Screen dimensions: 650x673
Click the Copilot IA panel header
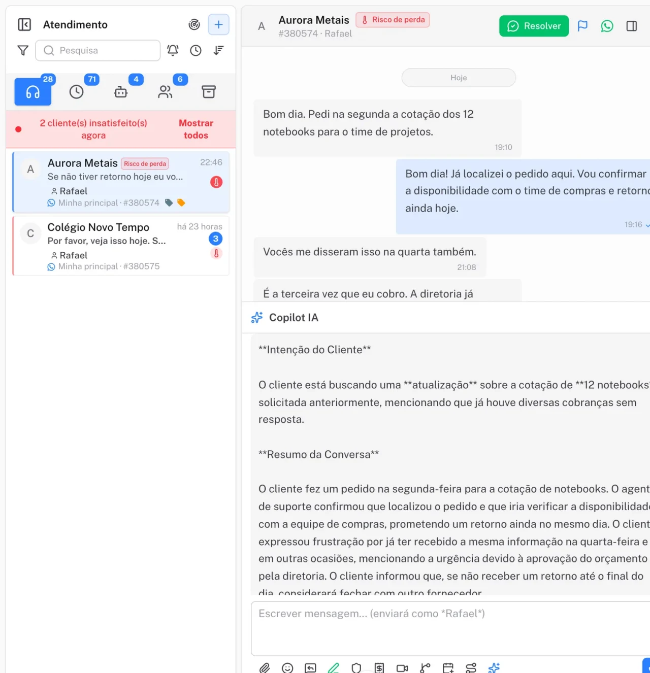point(445,318)
